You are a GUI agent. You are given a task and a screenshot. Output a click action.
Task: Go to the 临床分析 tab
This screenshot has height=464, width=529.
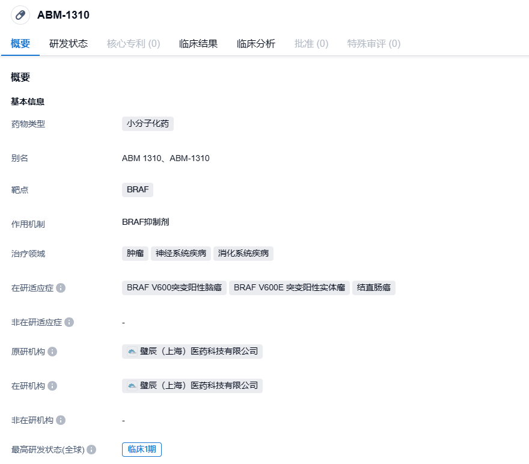[x=256, y=44]
